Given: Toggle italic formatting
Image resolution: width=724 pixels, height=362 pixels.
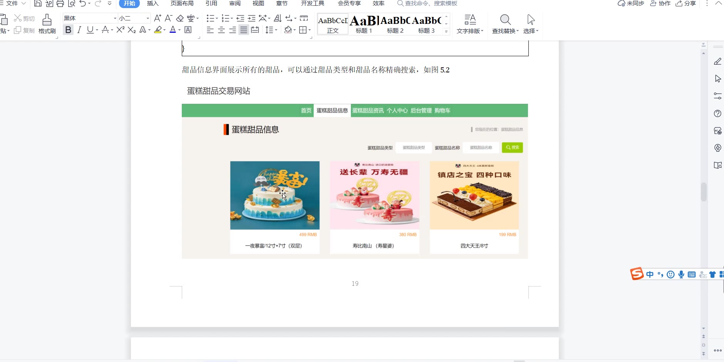Looking at the screenshot, I should point(79,30).
